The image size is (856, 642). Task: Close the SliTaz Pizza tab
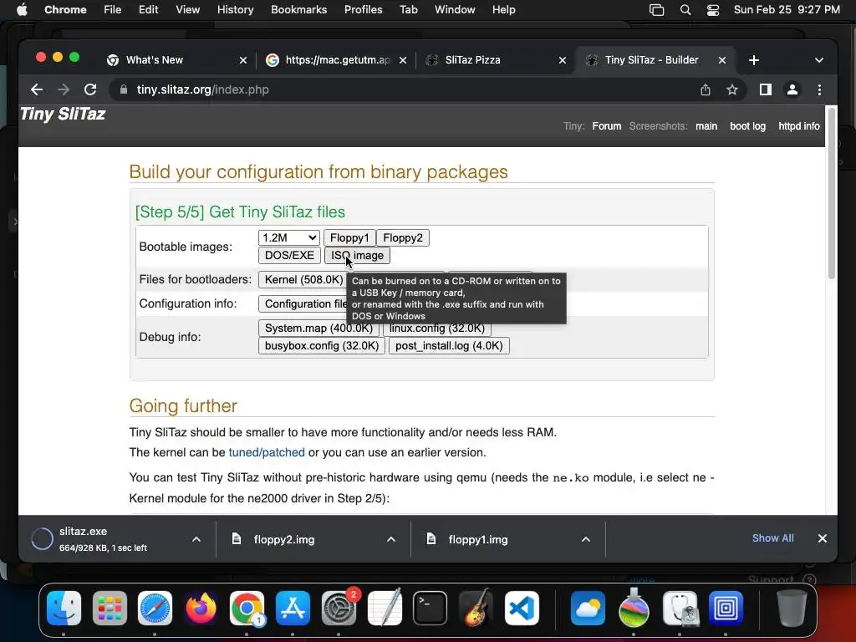point(563,60)
